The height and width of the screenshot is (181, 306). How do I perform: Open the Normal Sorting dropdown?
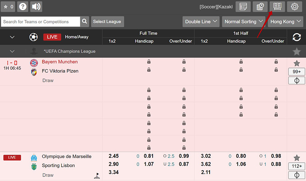tap(244, 22)
